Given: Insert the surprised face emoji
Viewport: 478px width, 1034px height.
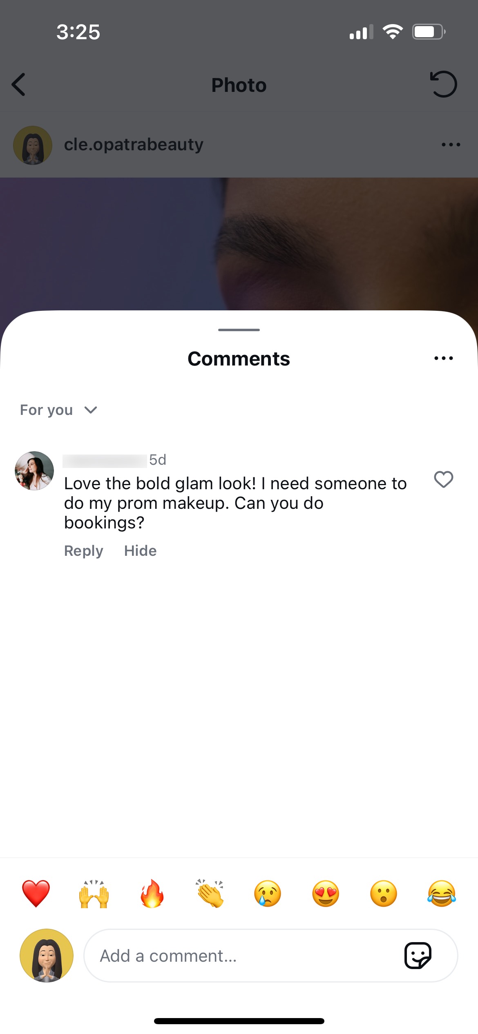Looking at the screenshot, I should coord(383,894).
